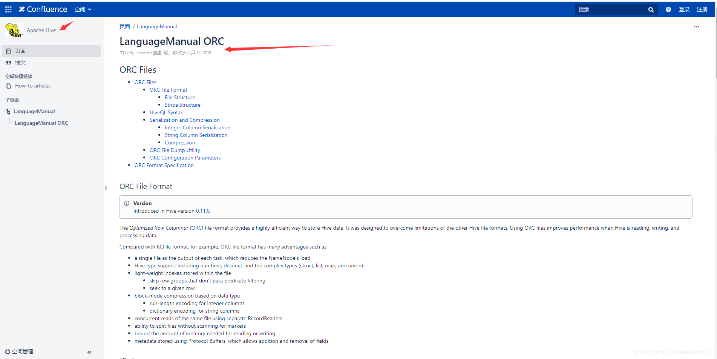Click 登录 to log in
Image resolution: width=717 pixels, height=359 pixels.
(684, 9)
